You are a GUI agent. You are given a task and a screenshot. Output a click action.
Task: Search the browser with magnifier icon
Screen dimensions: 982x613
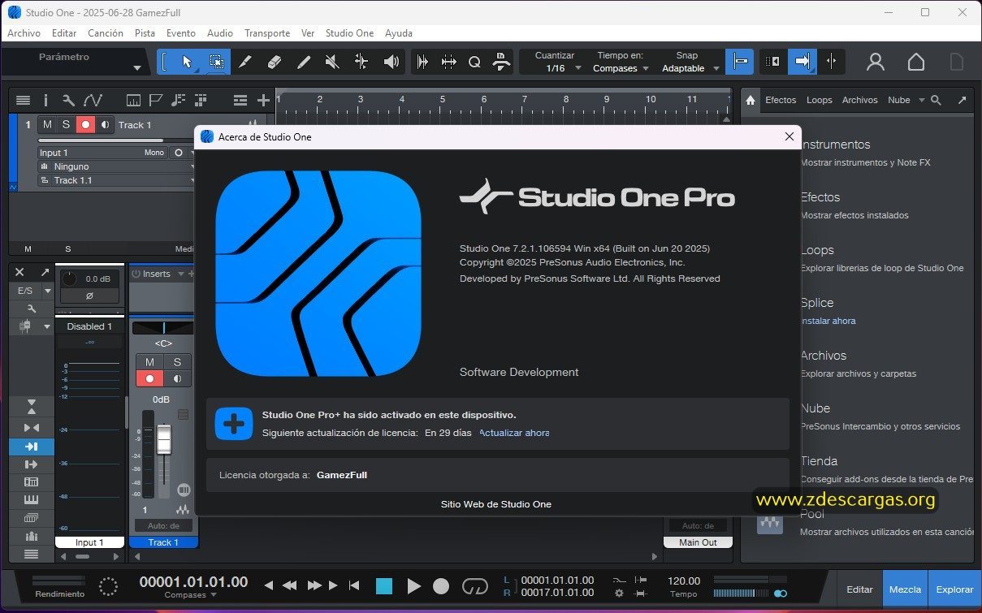pos(937,100)
